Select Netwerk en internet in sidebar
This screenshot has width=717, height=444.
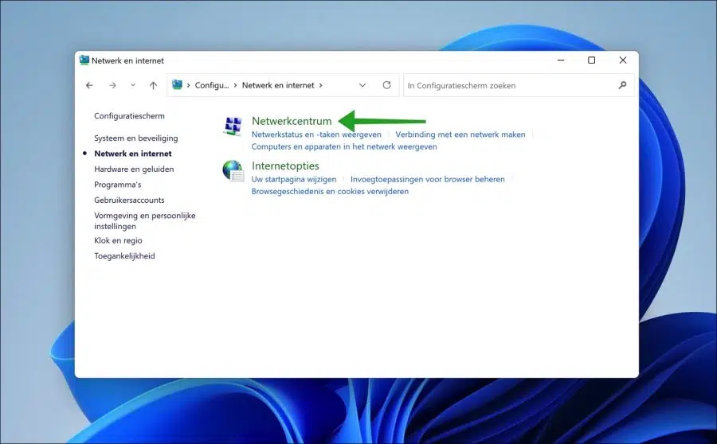pyautogui.click(x=132, y=154)
